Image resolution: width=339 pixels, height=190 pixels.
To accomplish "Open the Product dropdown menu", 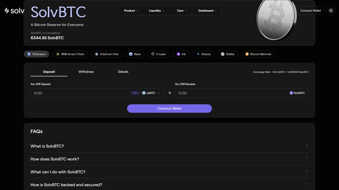I will pyautogui.click(x=131, y=11).
